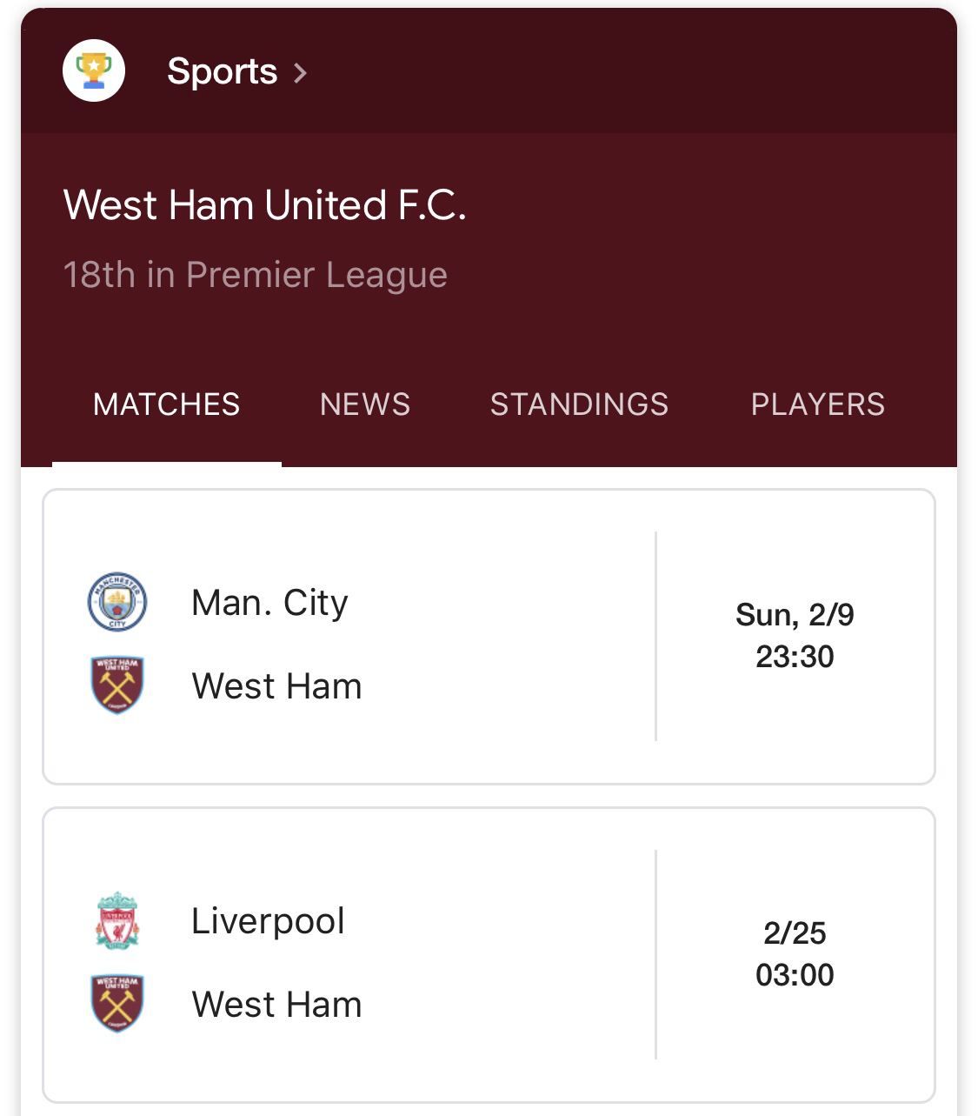Select the MATCHES tab
The image size is (978, 1116).
click(167, 404)
